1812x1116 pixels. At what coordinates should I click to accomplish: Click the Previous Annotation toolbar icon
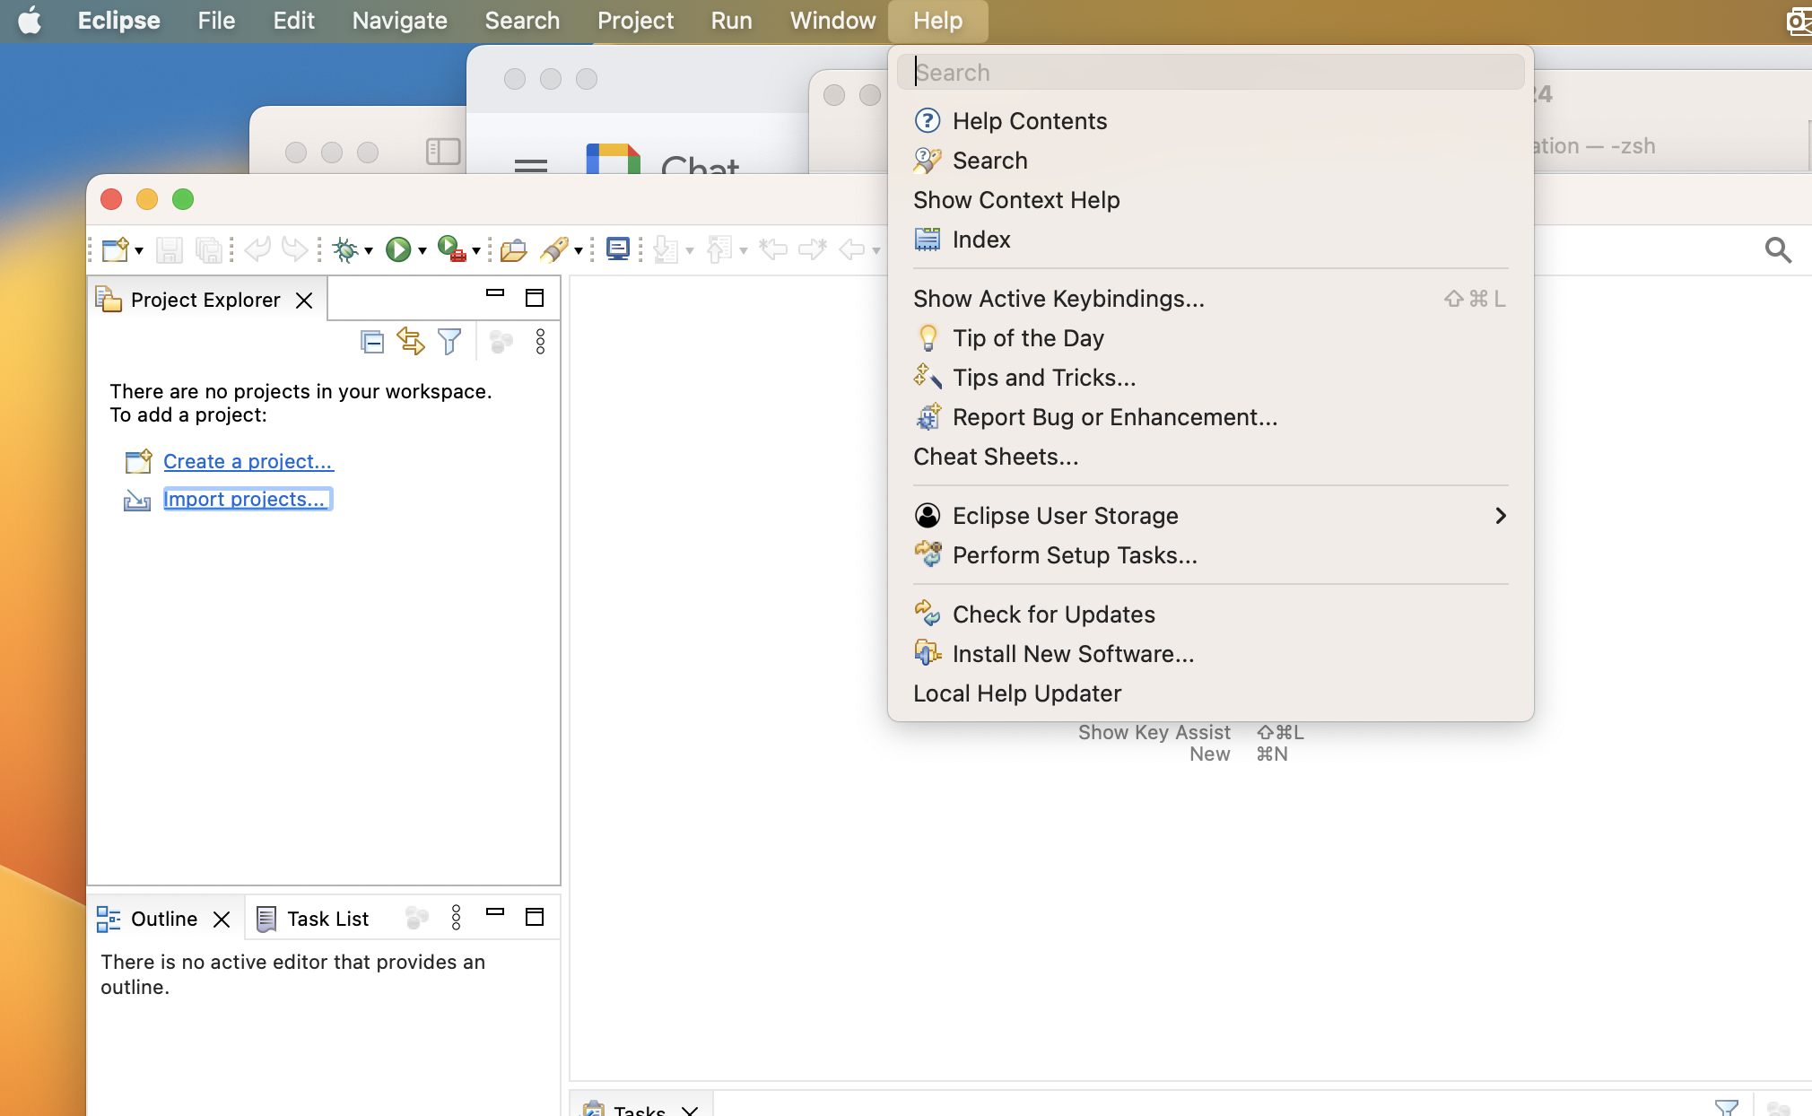click(x=719, y=249)
